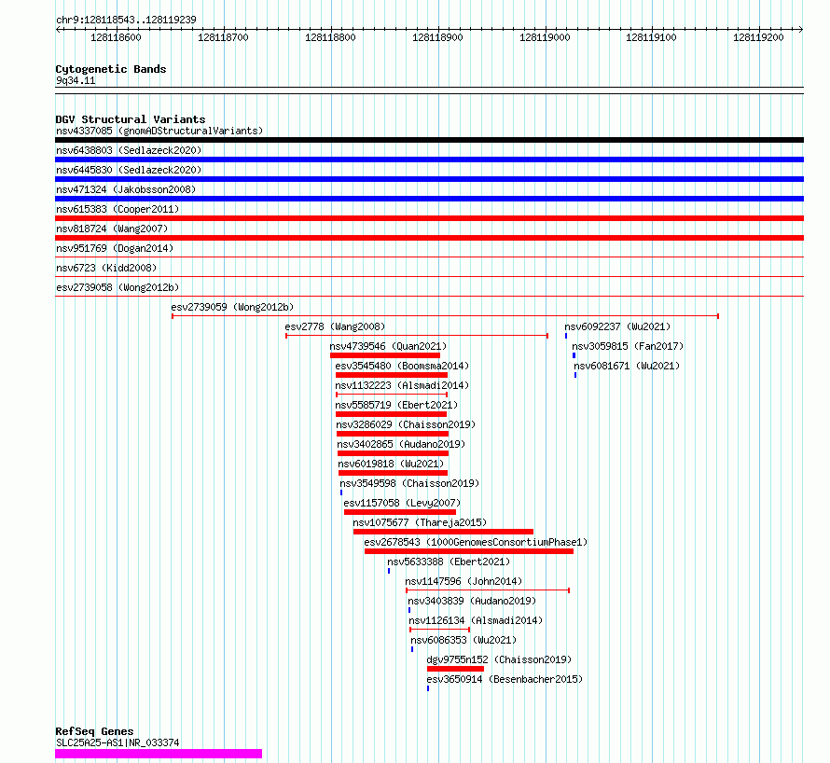Select esv2678543 (1000GenomesConsortiumPhase1) label
The height and width of the screenshot is (763, 830).
(x=476, y=542)
